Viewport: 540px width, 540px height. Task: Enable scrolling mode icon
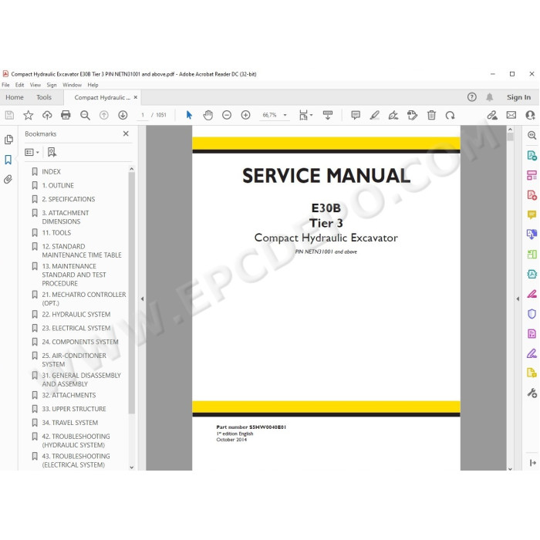[x=328, y=115]
